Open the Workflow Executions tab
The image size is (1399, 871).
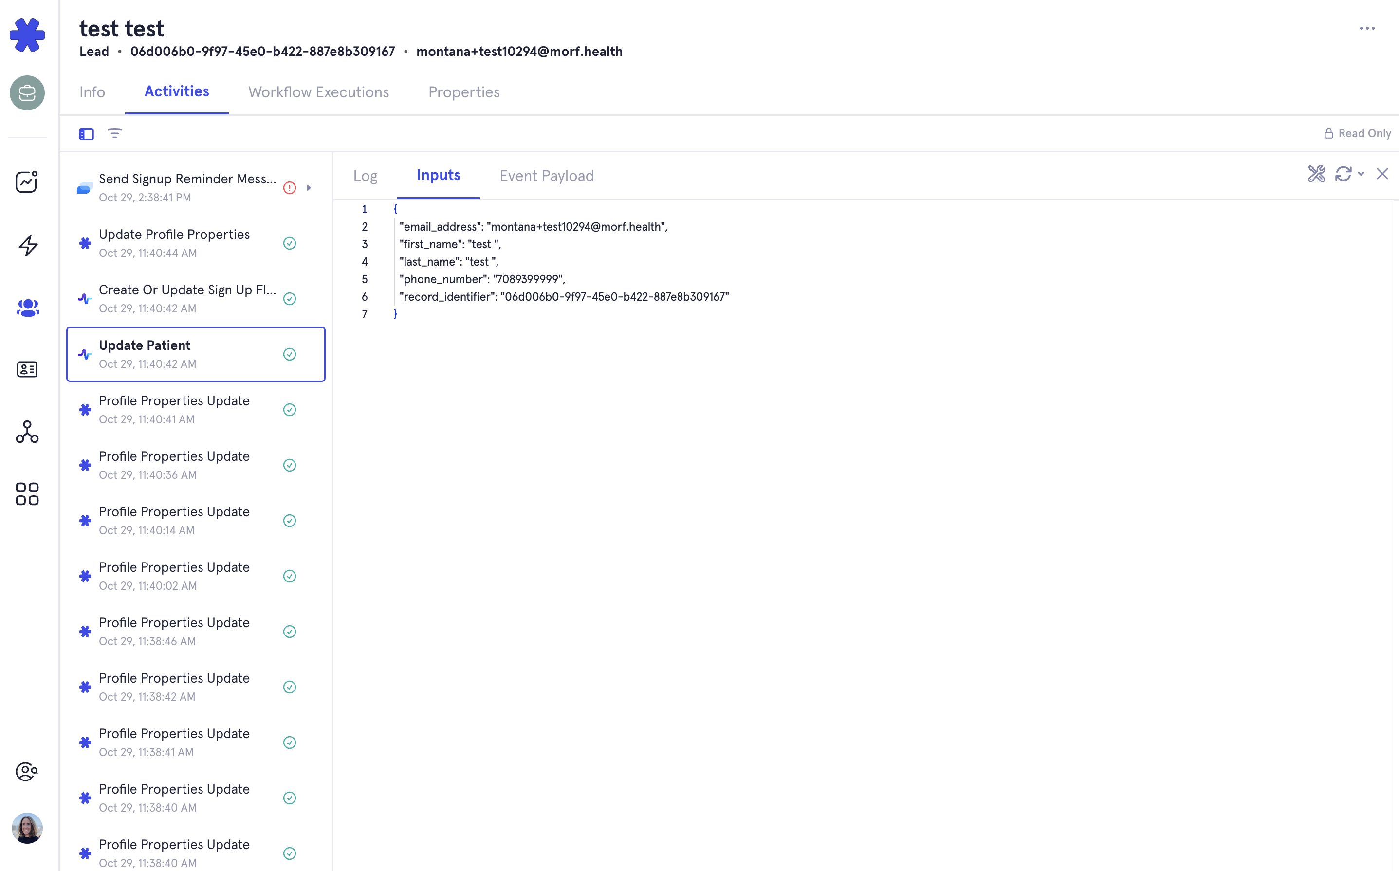coord(319,92)
